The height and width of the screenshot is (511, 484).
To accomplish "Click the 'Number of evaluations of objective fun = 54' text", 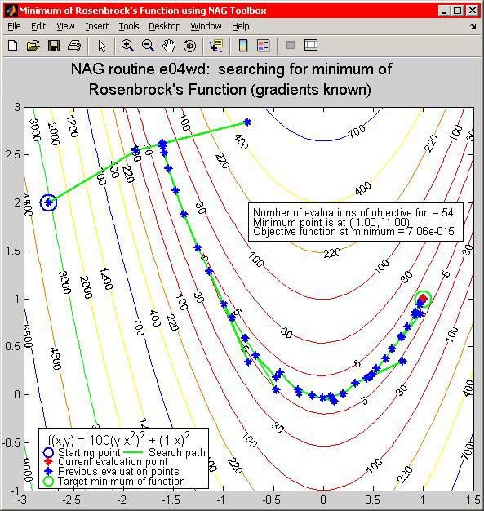I will 353,212.
